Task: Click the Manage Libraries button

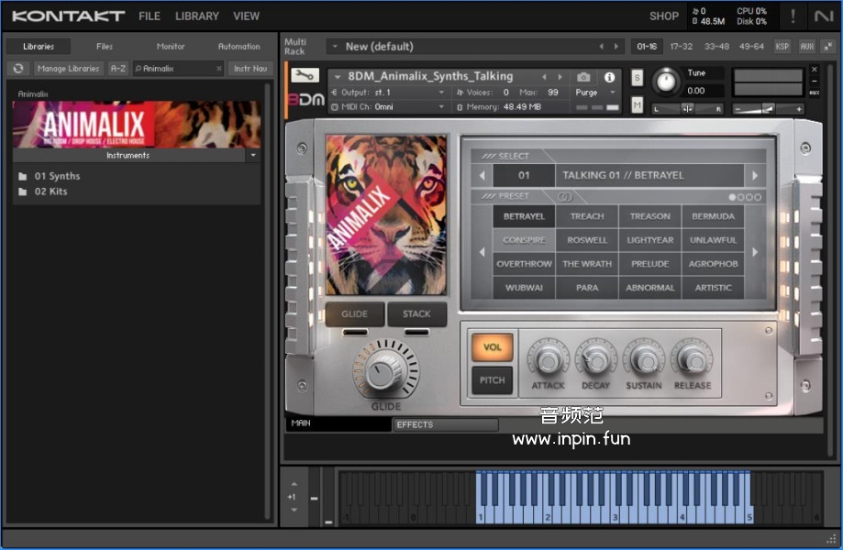Action: point(69,69)
